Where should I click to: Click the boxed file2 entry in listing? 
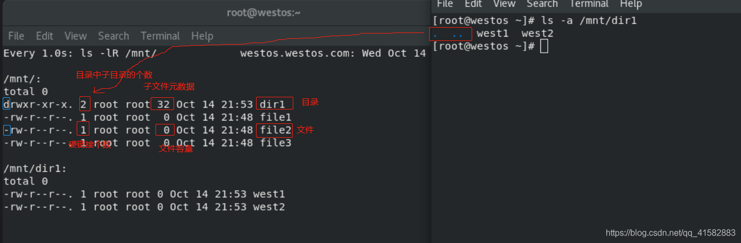(275, 130)
